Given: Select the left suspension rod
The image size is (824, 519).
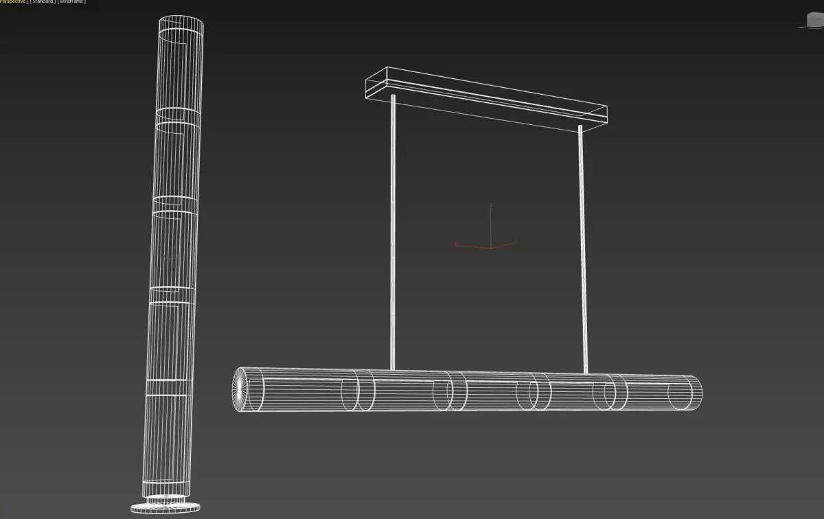Looking at the screenshot, I should click(x=393, y=233).
